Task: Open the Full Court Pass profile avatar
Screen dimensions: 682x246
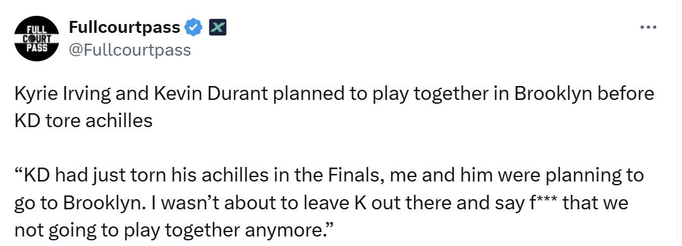Action: tap(37, 39)
